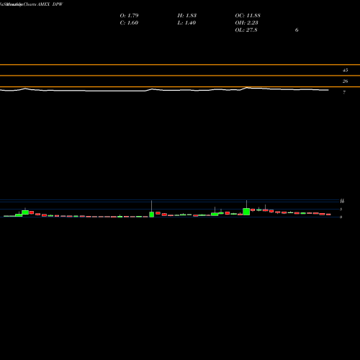Screen dimensions: 360x360
Task: Click the low price value 'L: 1.40'
Action: point(186,22)
